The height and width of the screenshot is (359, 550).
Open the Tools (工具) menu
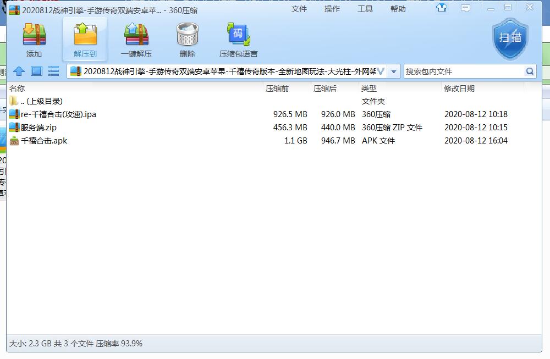pyautogui.click(x=365, y=9)
